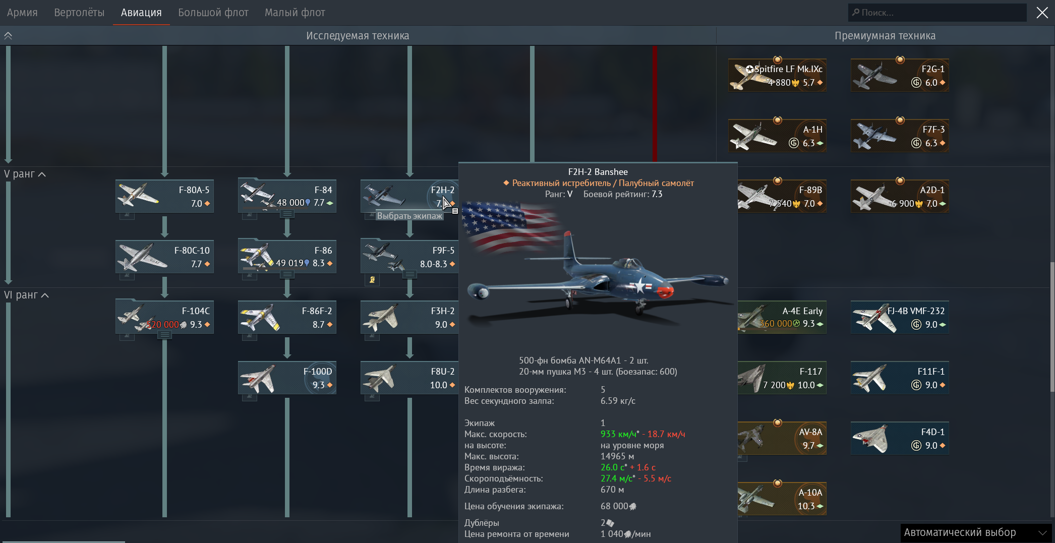The width and height of the screenshot is (1055, 543).
Task: Close the research tree window
Action: click(x=1042, y=13)
